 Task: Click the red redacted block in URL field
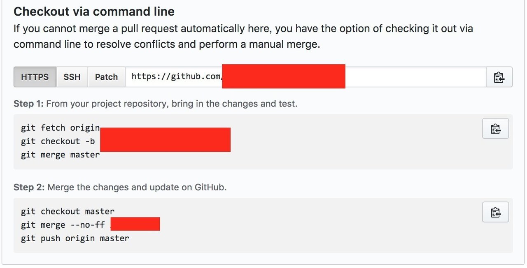point(284,76)
